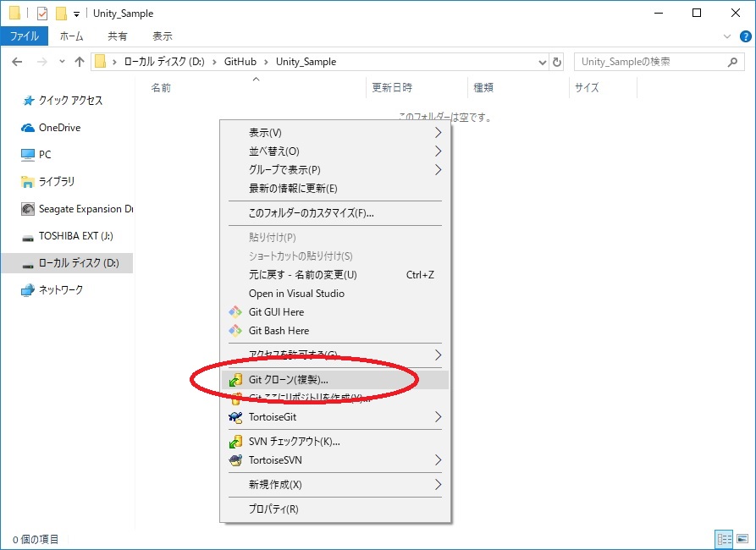Image resolution: width=756 pixels, height=550 pixels.
Task: Open the ファイル menu
Action: point(25,36)
